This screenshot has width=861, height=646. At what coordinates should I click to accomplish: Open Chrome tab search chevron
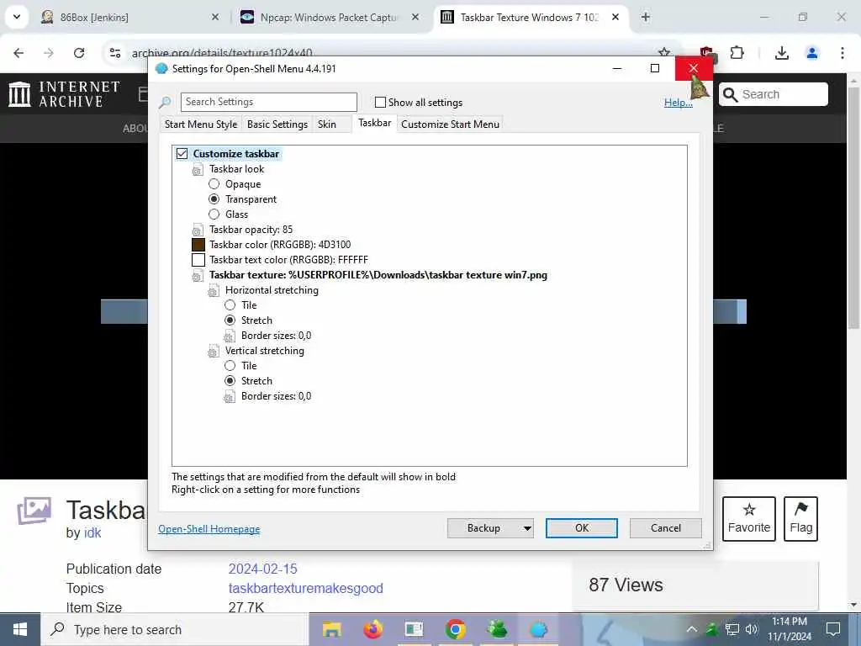coord(17,17)
